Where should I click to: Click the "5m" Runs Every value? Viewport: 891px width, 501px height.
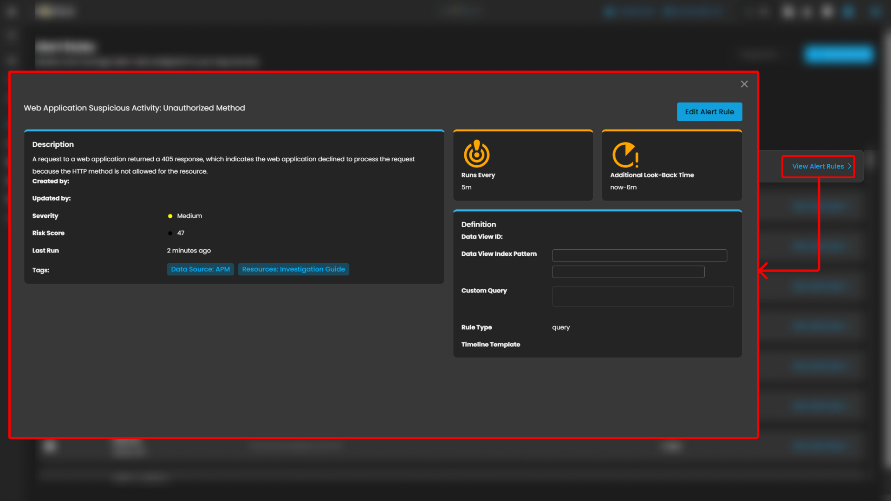click(466, 187)
